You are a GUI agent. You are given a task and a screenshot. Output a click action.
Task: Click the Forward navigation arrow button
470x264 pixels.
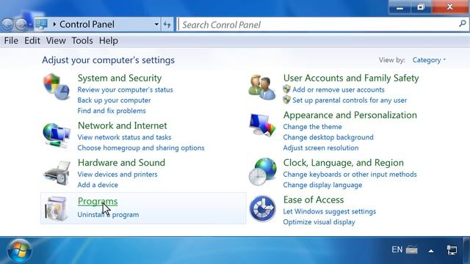pos(21,24)
